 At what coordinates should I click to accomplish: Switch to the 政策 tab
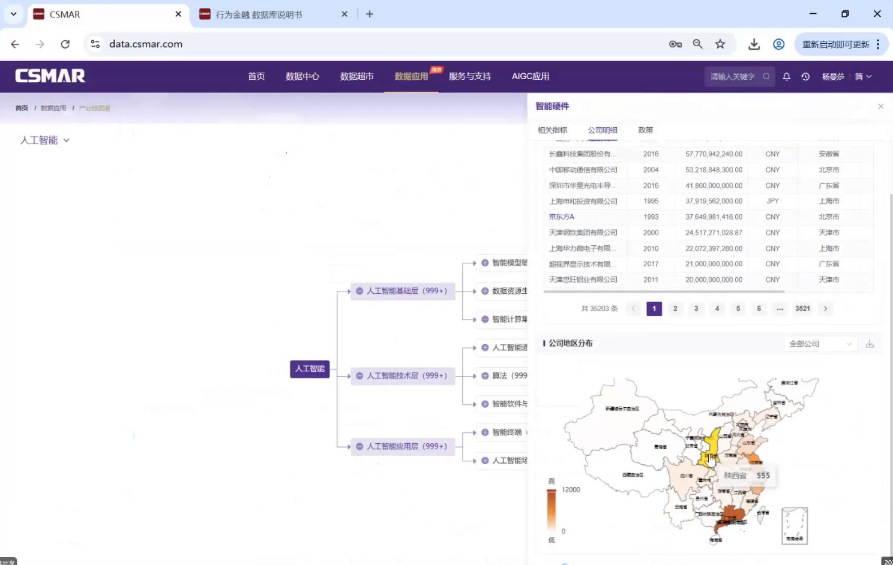coord(646,130)
